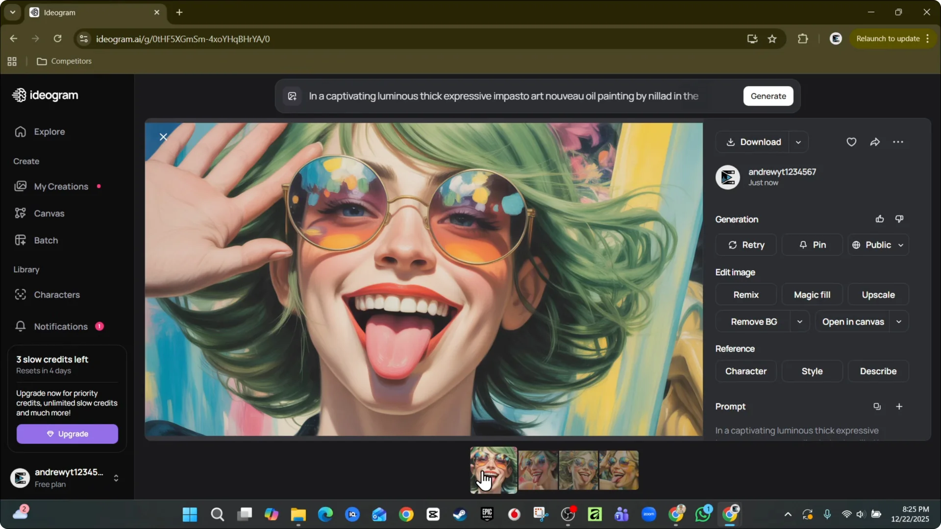Image resolution: width=941 pixels, height=529 pixels.
Task: Favorite the image with the heart icon
Action: (x=851, y=142)
